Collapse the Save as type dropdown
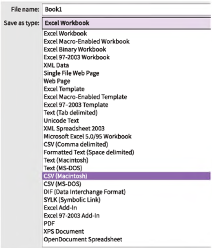Screen dimensions: 212x248 pyautogui.click(x=127, y=23)
